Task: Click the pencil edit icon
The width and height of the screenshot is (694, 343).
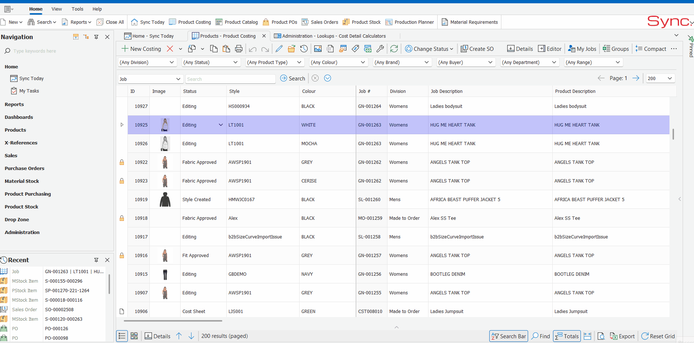Action: pyautogui.click(x=279, y=49)
